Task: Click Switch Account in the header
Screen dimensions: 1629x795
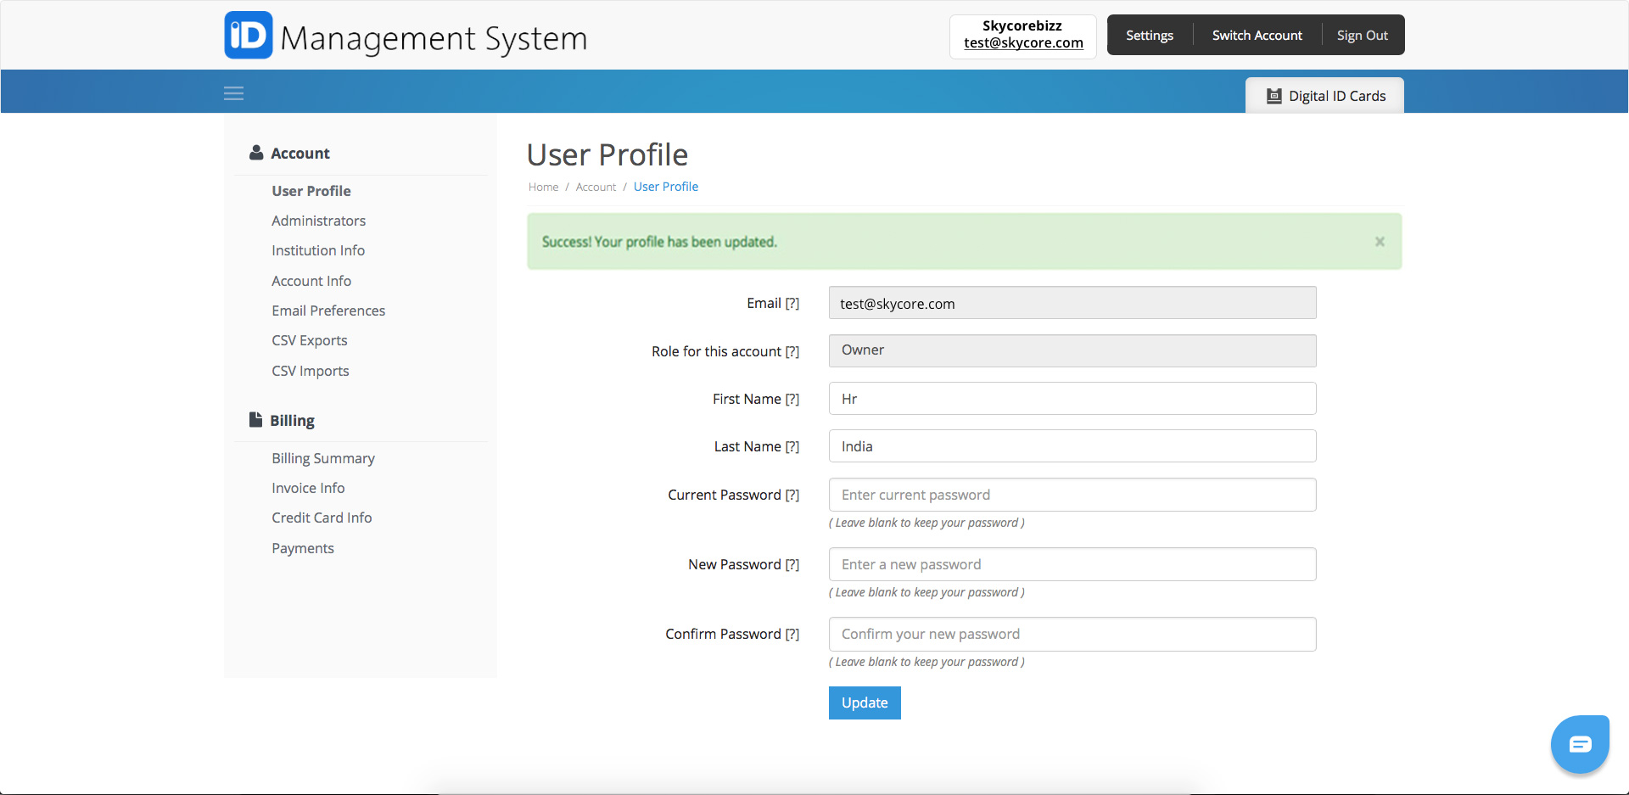Action: (x=1257, y=35)
